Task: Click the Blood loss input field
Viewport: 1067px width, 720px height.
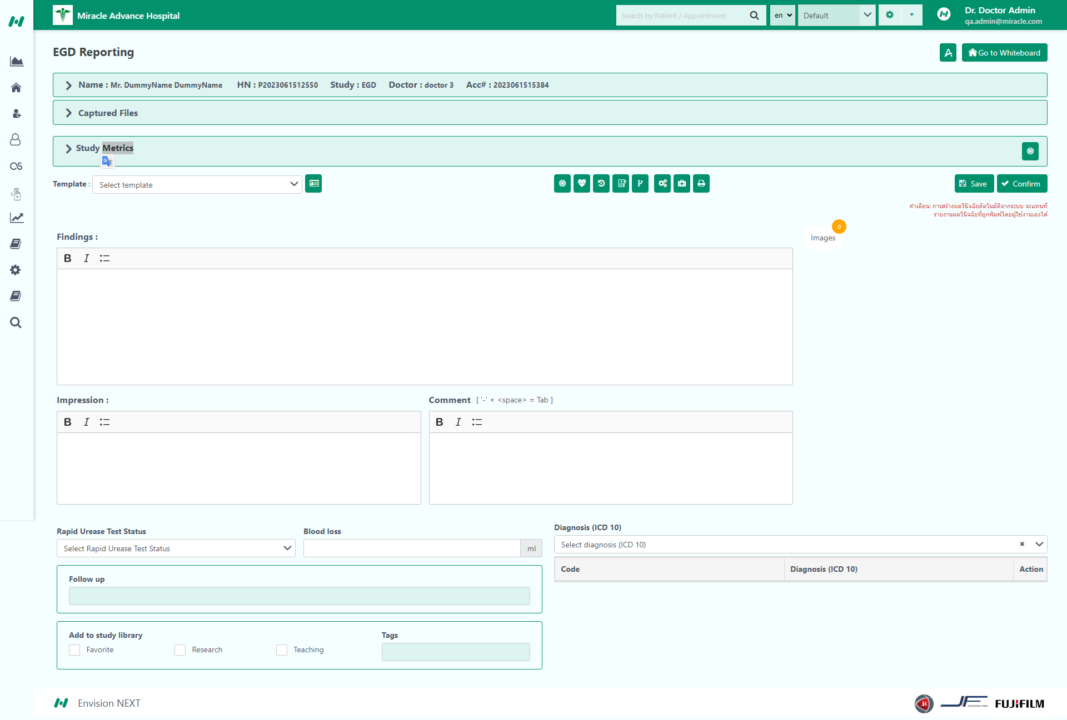Action: click(411, 548)
